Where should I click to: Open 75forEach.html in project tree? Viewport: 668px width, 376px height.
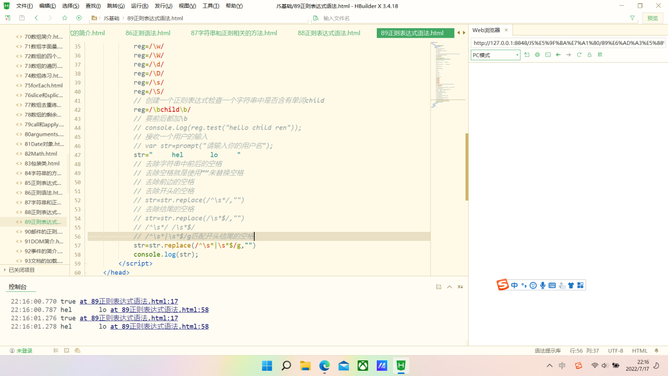click(43, 86)
